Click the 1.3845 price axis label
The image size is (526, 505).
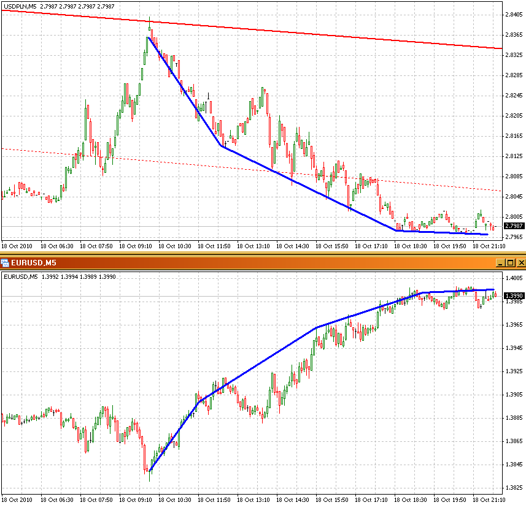tap(514, 465)
